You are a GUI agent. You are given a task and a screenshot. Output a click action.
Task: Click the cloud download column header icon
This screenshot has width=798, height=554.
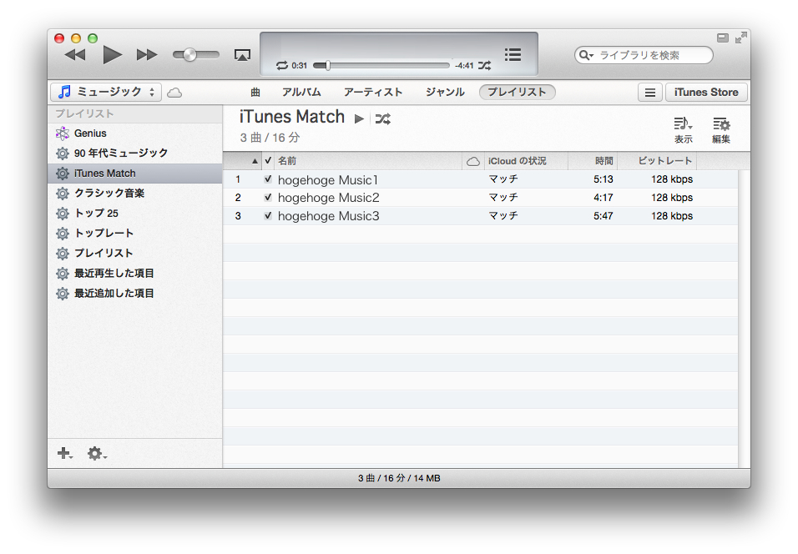coord(472,162)
